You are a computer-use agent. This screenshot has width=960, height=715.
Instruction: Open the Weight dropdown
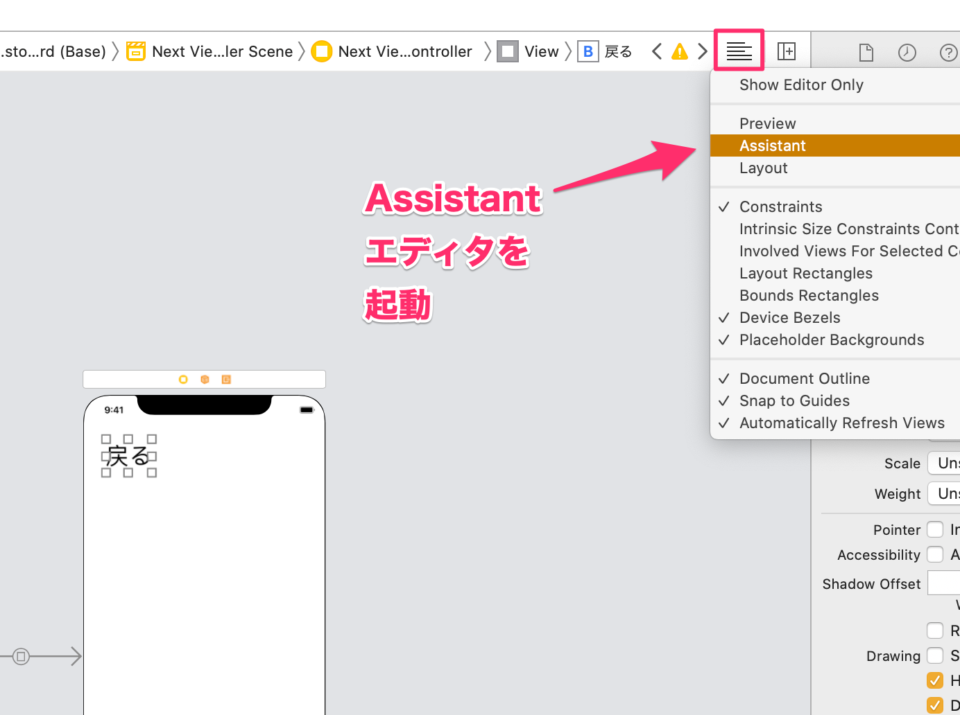tap(945, 493)
